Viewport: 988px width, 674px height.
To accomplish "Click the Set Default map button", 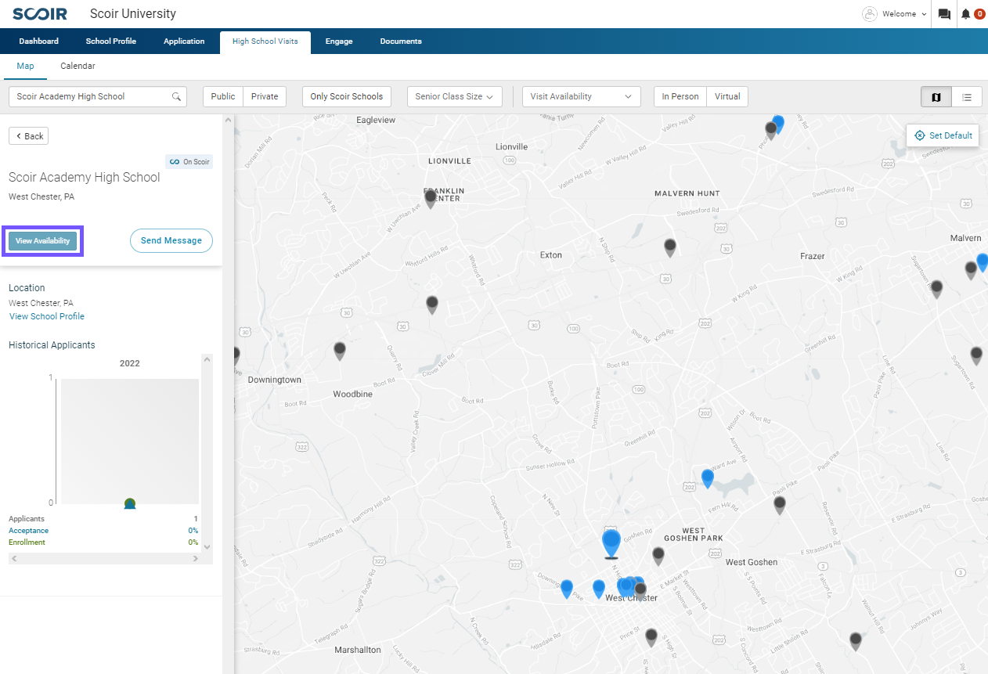I will coord(943,135).
